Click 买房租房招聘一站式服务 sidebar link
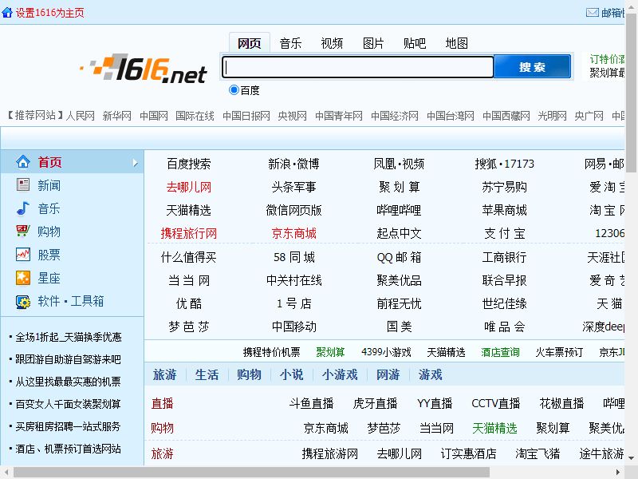Viewport: 638px width, 479px height. (68, 426)
